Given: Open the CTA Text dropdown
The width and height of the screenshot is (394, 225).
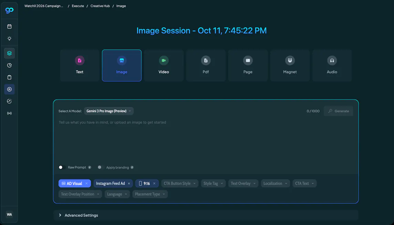Looking at the screenshot, I should coord(304,183).
